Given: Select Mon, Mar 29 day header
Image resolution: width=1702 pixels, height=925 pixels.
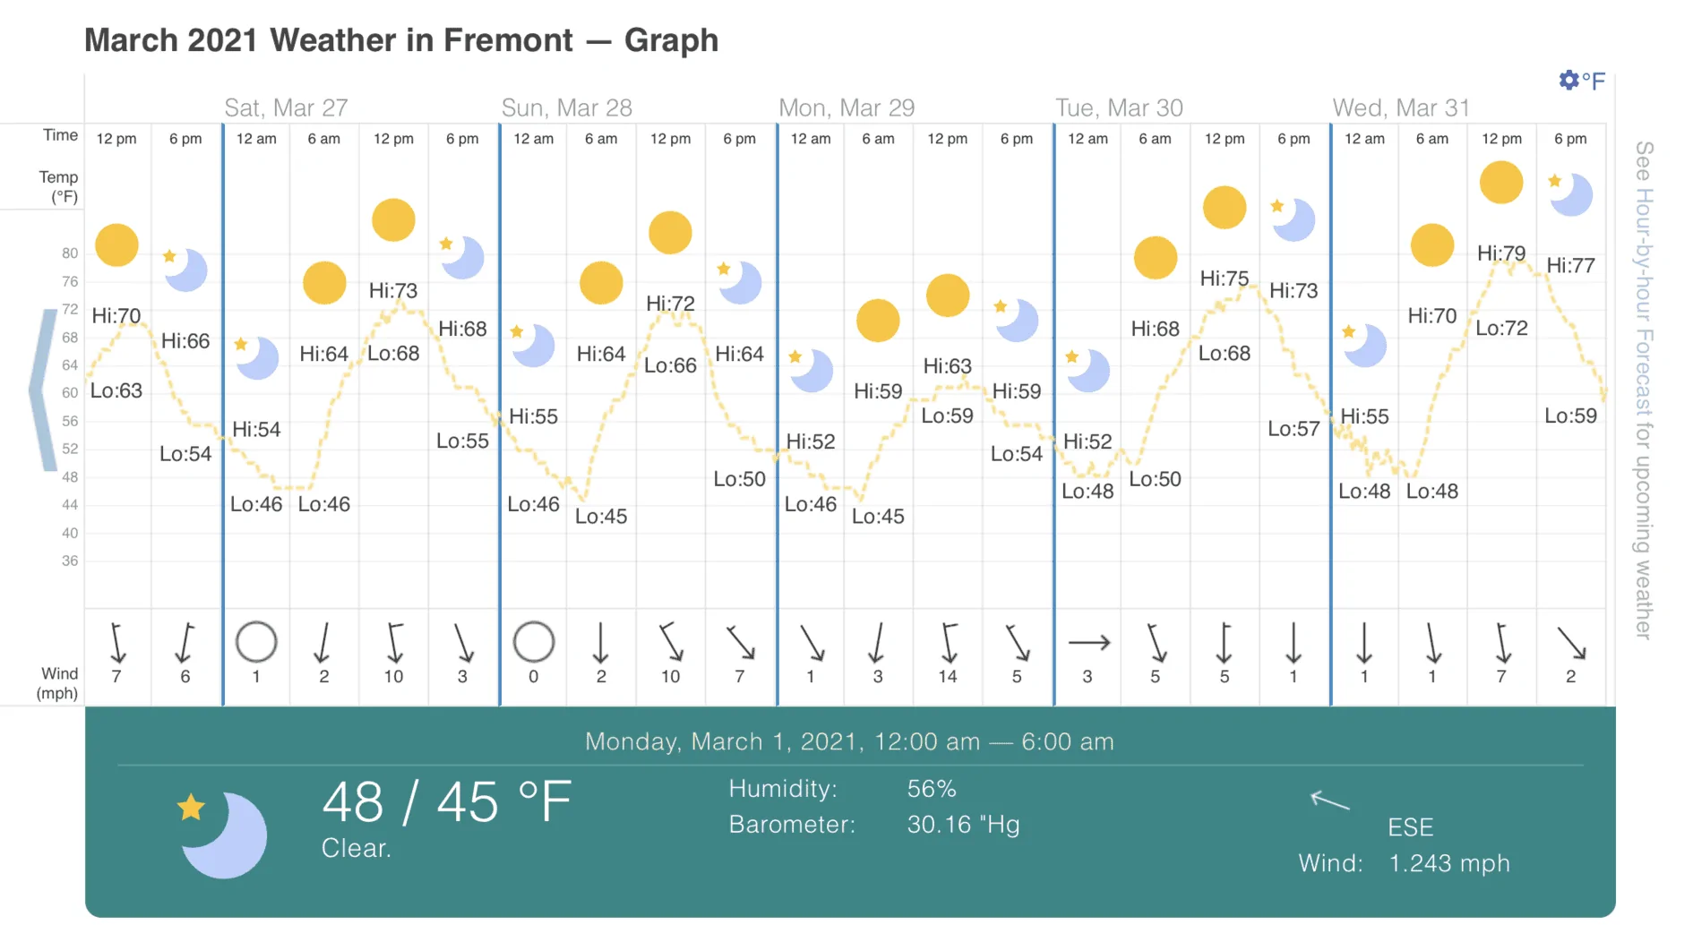Looking at the screenshot, I should (847, 107).
